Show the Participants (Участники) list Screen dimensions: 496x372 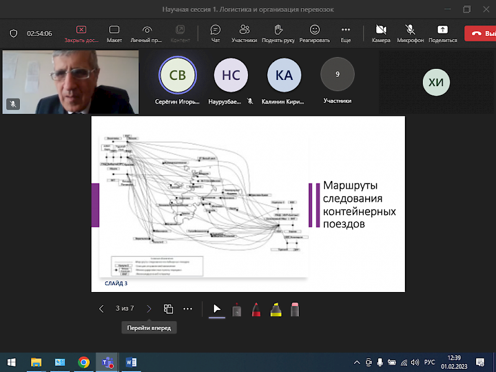point(244,33)
